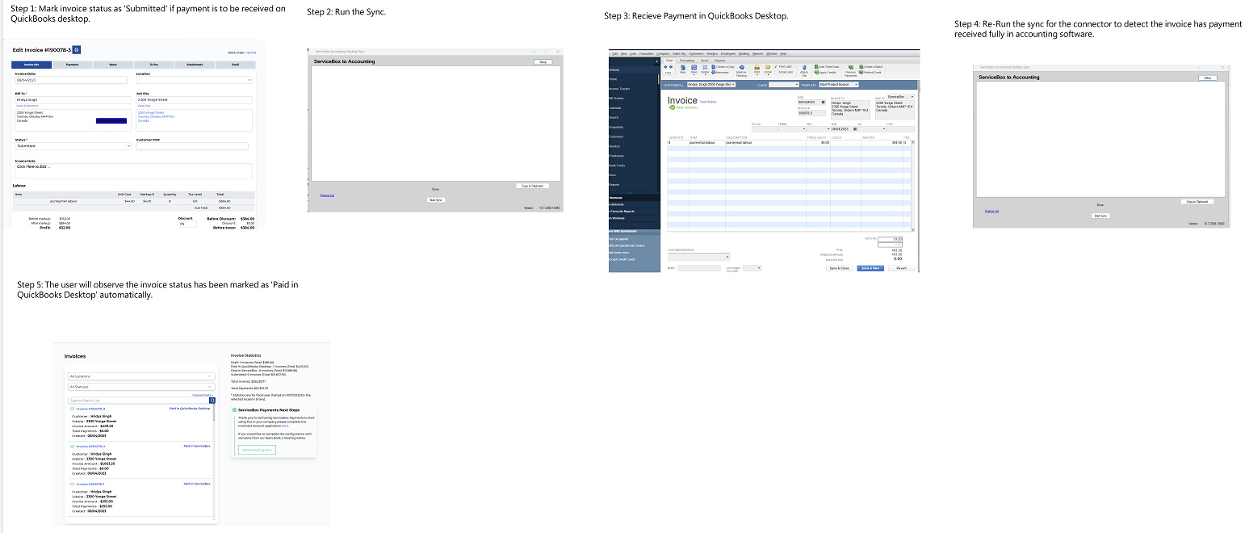
Task: Click the Email envelope icon in QuickBooks ribbon
Action: (x=768, y=67)
